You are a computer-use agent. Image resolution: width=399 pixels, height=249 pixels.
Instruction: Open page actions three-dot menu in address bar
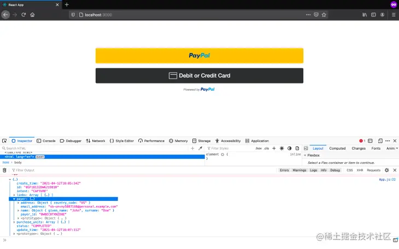[308, 15]
